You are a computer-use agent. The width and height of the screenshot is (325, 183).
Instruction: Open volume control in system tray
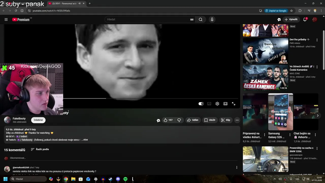(280, 179)
